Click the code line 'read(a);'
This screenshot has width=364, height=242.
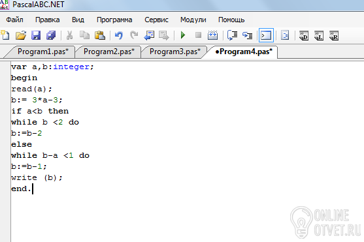tap(31, 89)
